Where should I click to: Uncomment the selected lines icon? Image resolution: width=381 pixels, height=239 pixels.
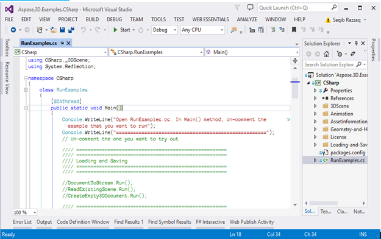pos(282,30)
